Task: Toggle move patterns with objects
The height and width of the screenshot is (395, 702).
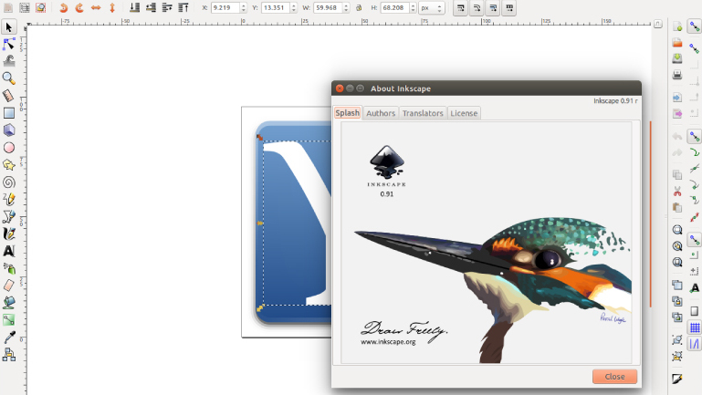Action: (x=509, y=8)
